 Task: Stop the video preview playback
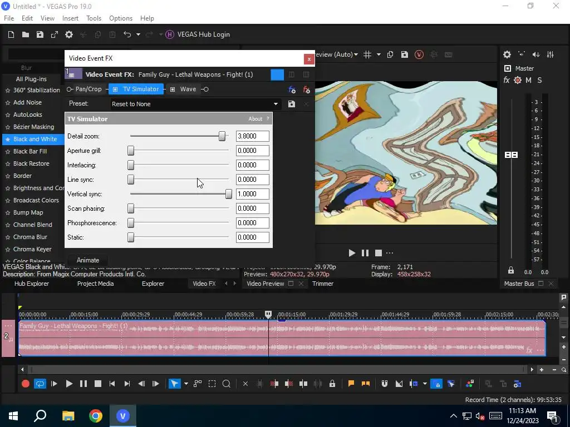379,253
